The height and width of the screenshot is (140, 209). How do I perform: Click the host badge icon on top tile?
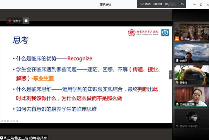click(x=177, y=39)
